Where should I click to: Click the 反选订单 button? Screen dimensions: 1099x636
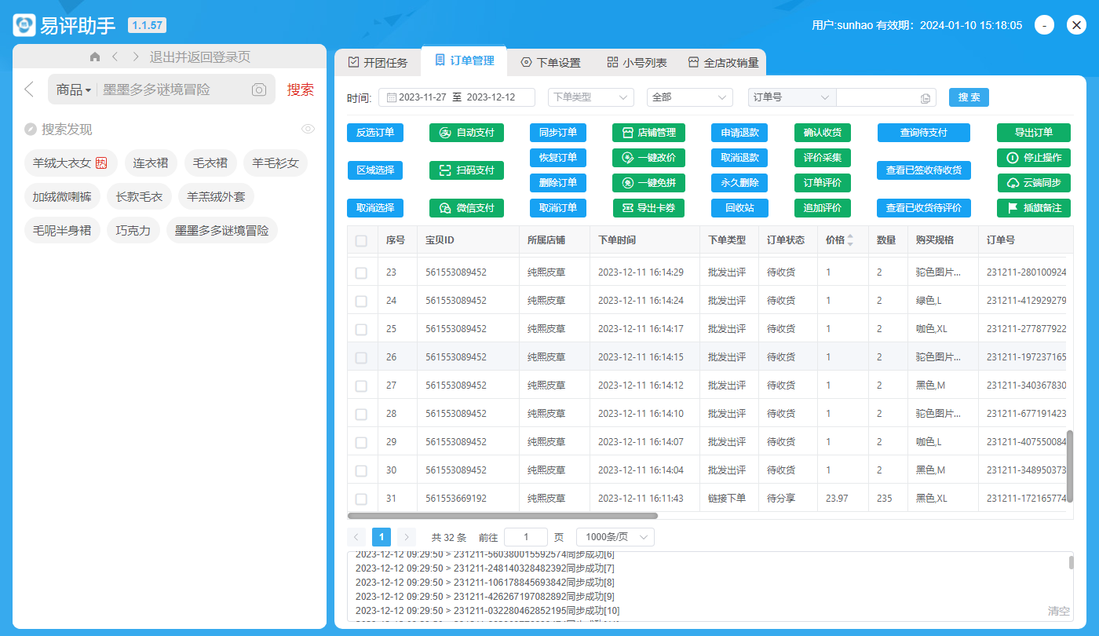[x=375, y=133]
